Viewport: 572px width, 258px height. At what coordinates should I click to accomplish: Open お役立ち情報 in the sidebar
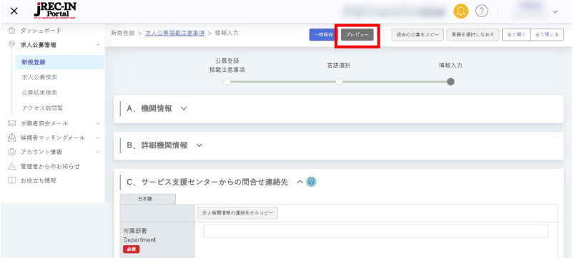(38, 180)
